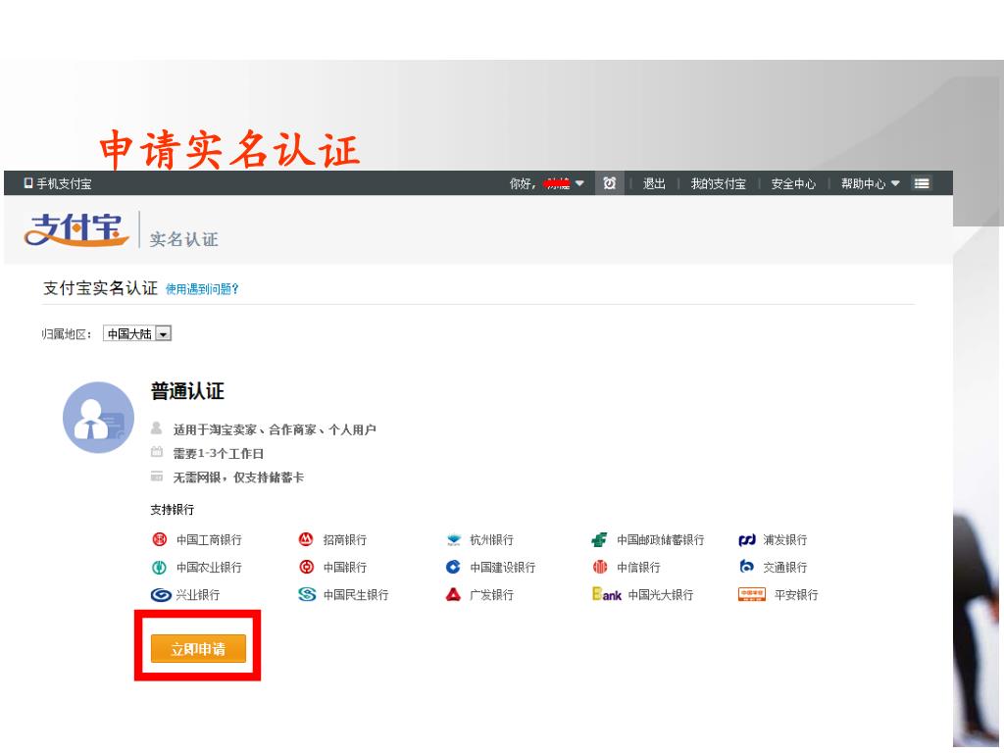Click the card icon beside 无需网银

coord(156,477)
